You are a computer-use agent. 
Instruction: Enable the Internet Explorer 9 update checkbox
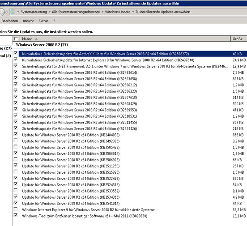coord(16,209)
